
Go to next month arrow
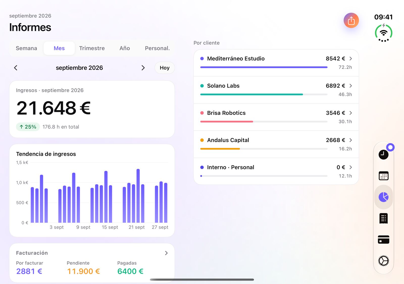(143, 68)
